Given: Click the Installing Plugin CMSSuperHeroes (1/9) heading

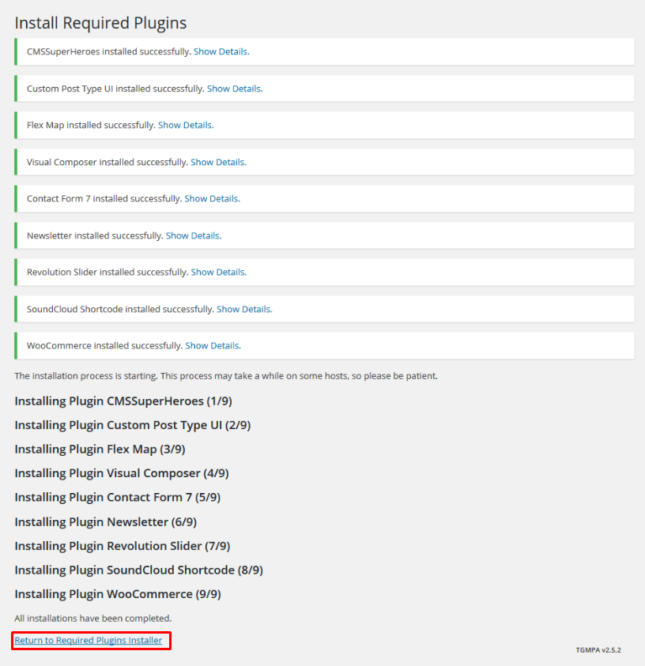Looking at the screenshot, I should (x=123, y=401).
